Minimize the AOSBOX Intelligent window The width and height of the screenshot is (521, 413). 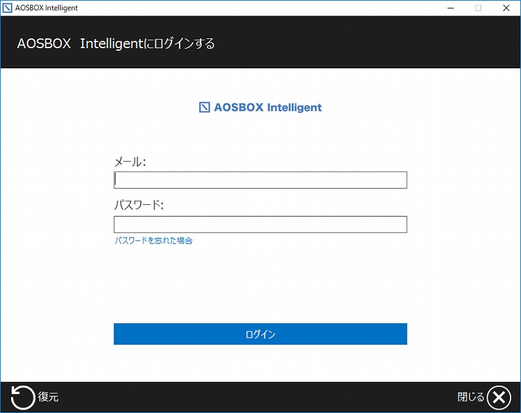click(451, 8)
